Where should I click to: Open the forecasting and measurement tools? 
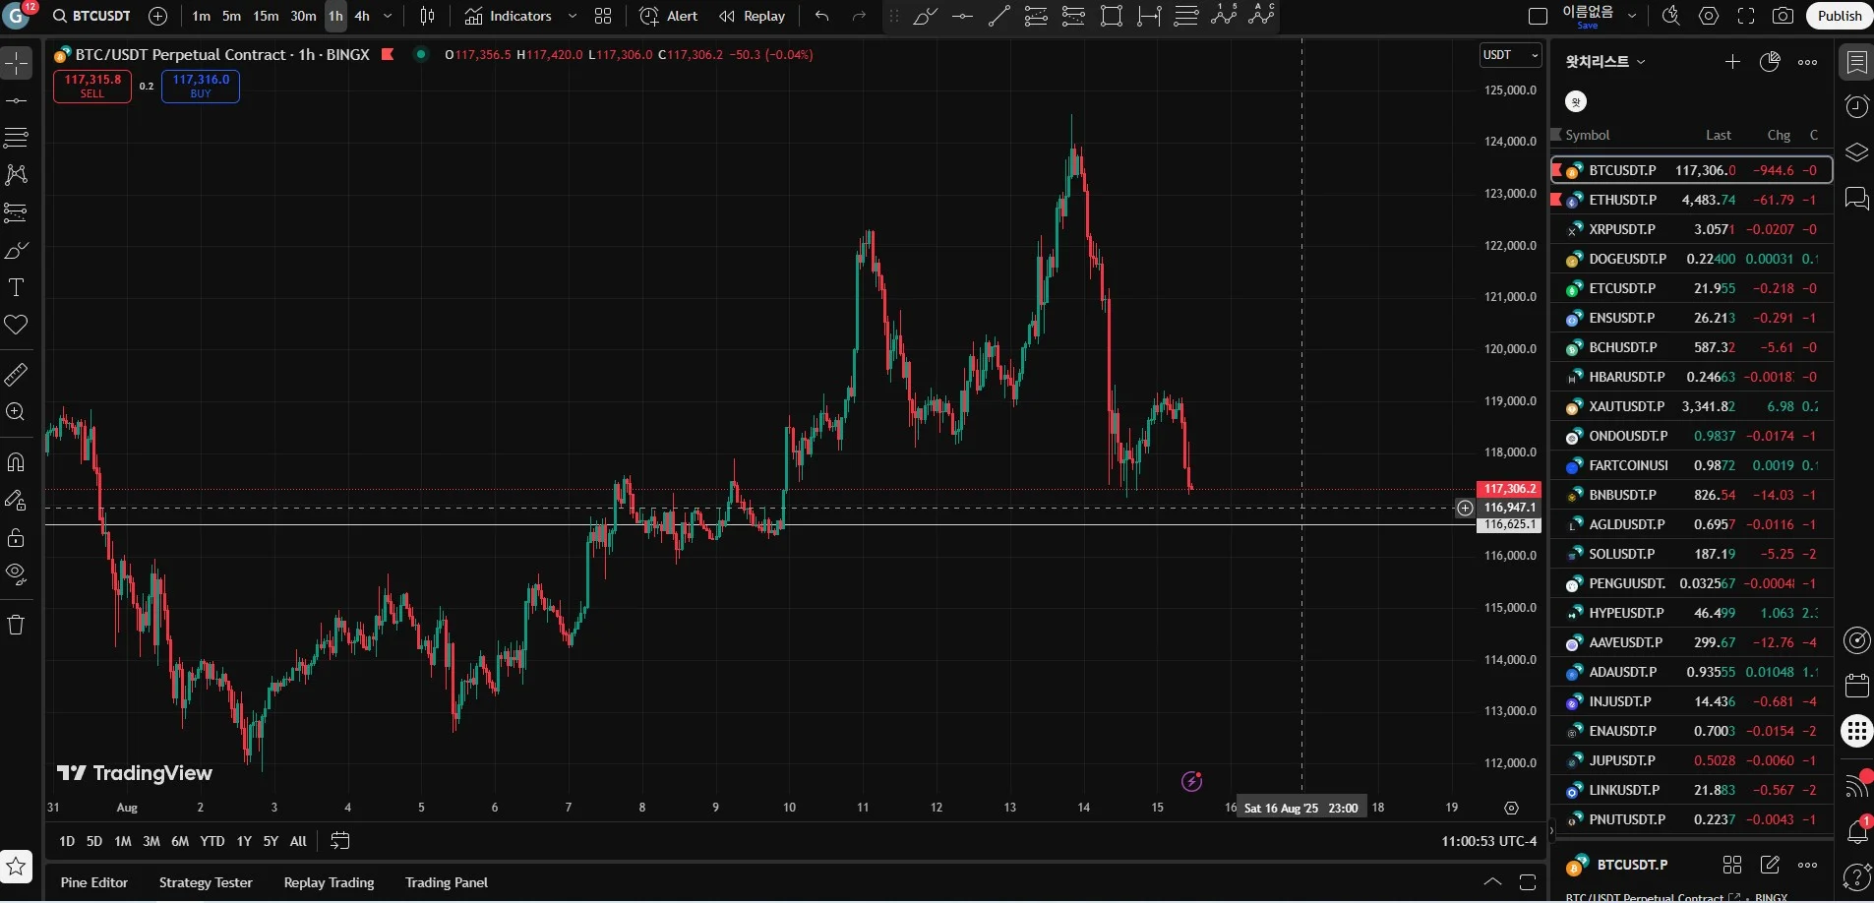point(17,212)
